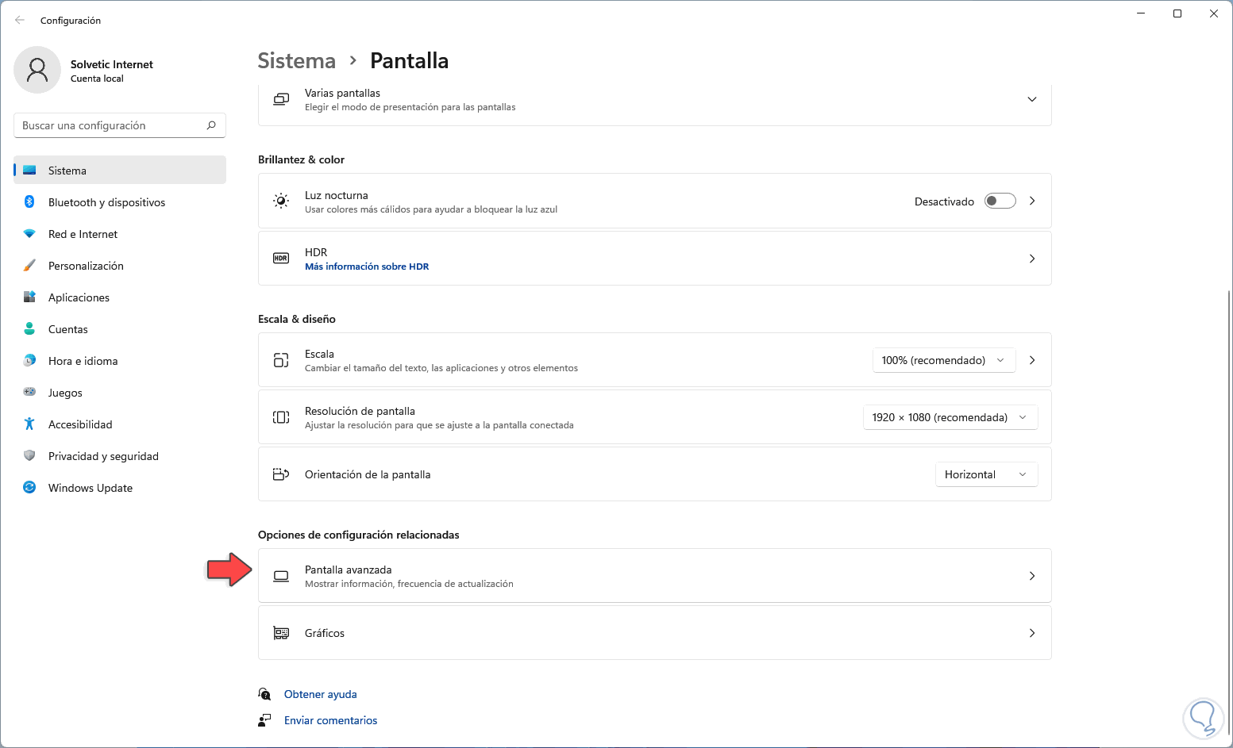Click the Bluetooth y dispositivos icon
The width and height of the screenshot is (1233, 748).
coord(29,202)
